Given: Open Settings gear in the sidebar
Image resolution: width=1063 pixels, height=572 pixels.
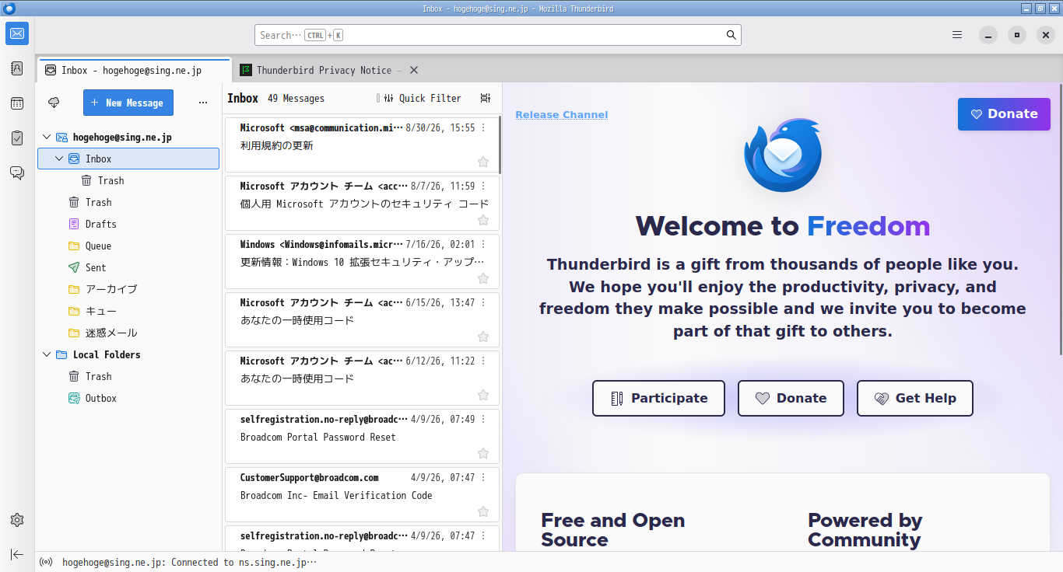Looking at the screenshot, I should click(17, 520).
